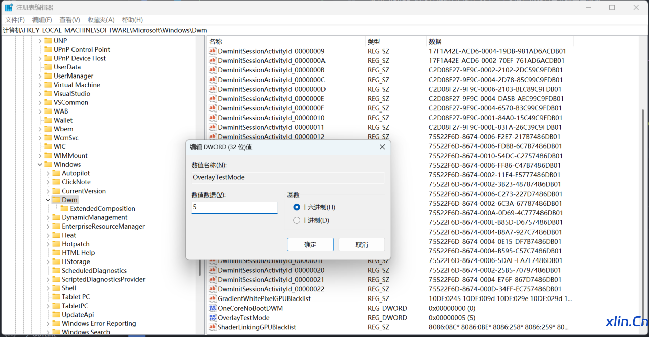Screen dimensions: 649x337
Task: Click the string icon of DwmInitSessionActivityId_0000000A
Action: point(213,60)
